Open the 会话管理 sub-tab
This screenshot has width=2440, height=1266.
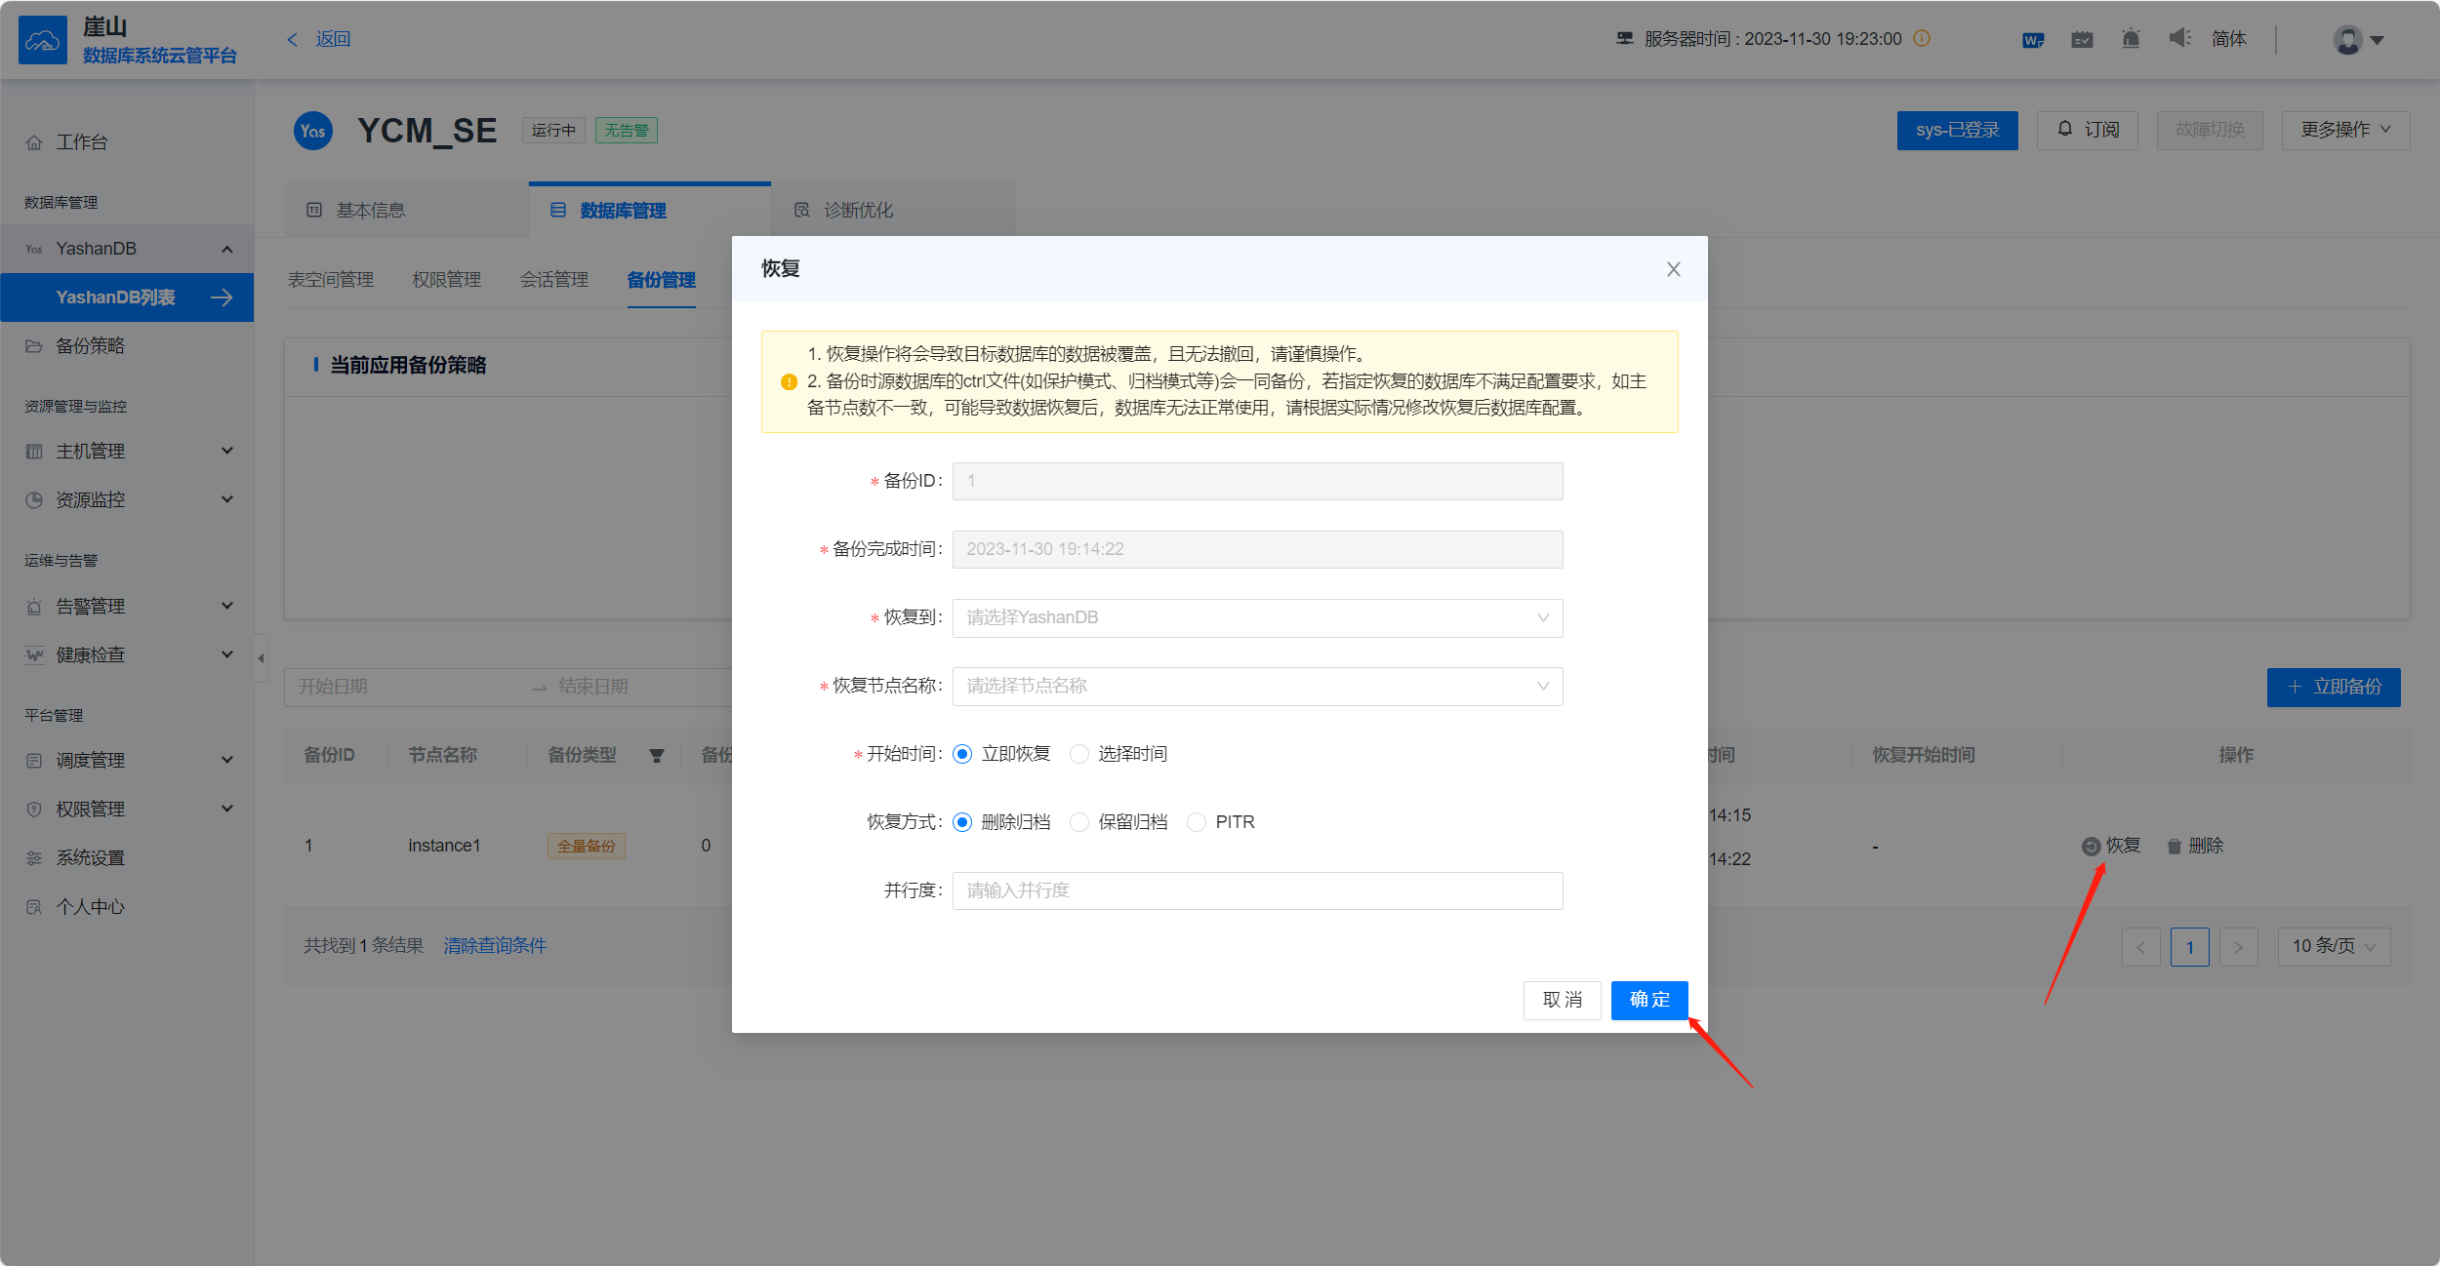click(553, 280)
